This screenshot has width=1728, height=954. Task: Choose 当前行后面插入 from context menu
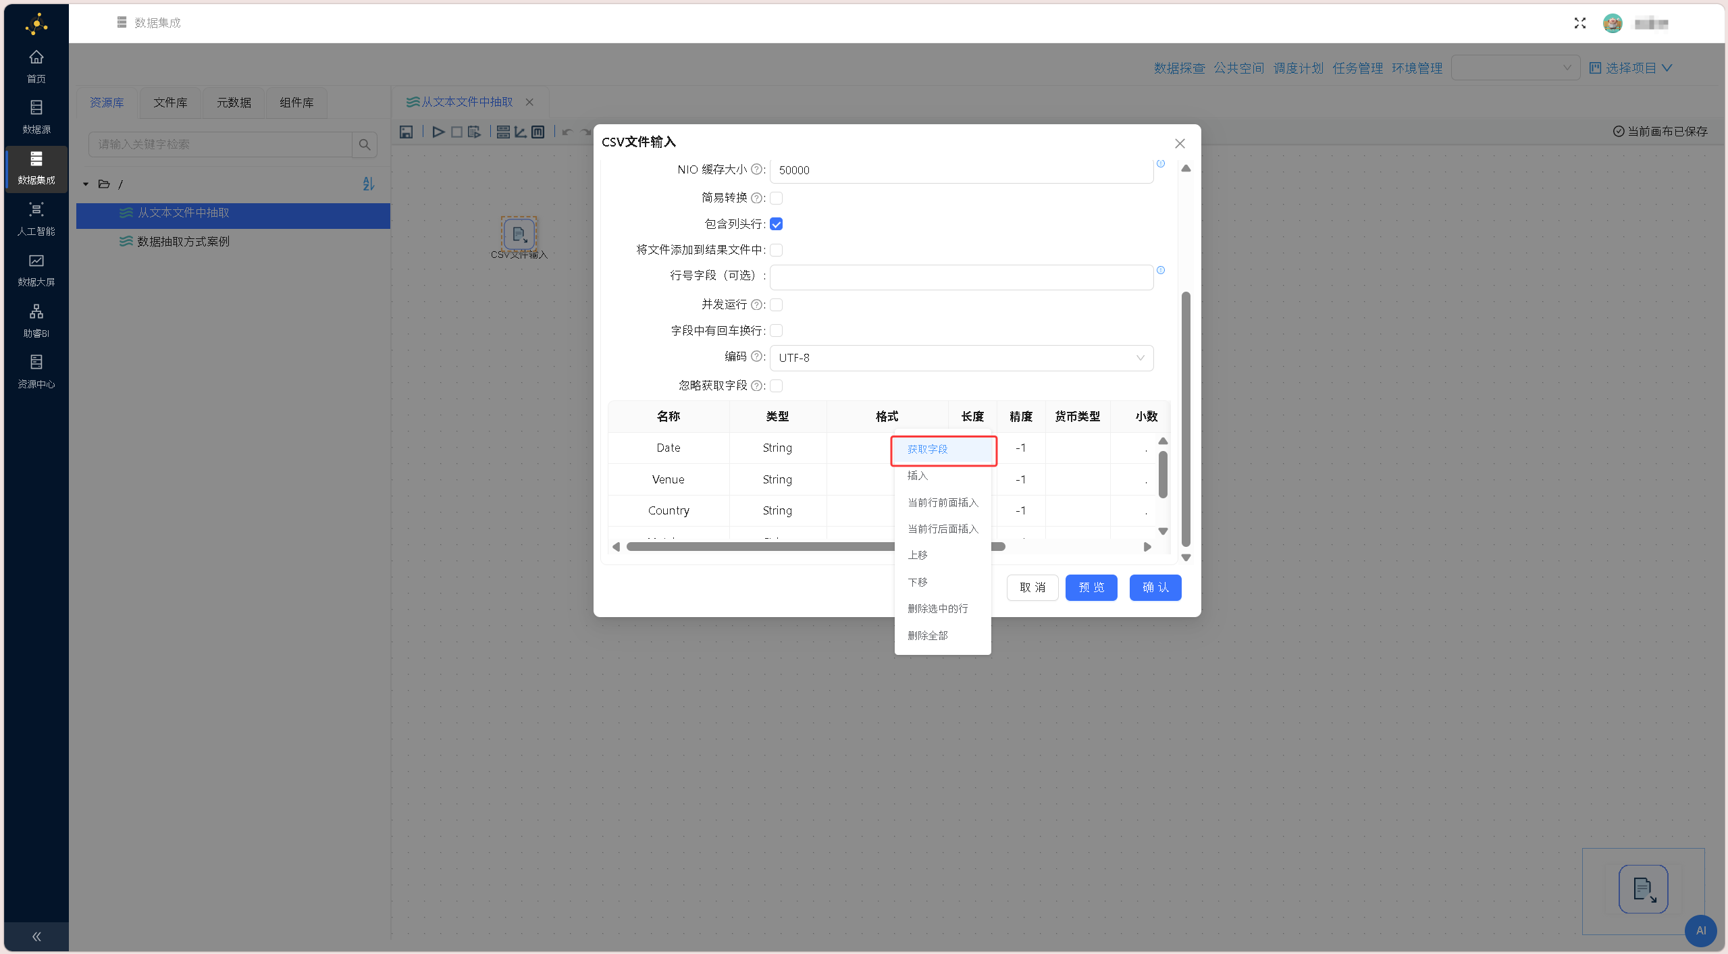(x=943, y=529)
